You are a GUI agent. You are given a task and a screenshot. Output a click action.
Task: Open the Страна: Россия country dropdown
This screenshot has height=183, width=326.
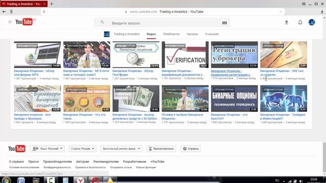(x=83, y=148)
